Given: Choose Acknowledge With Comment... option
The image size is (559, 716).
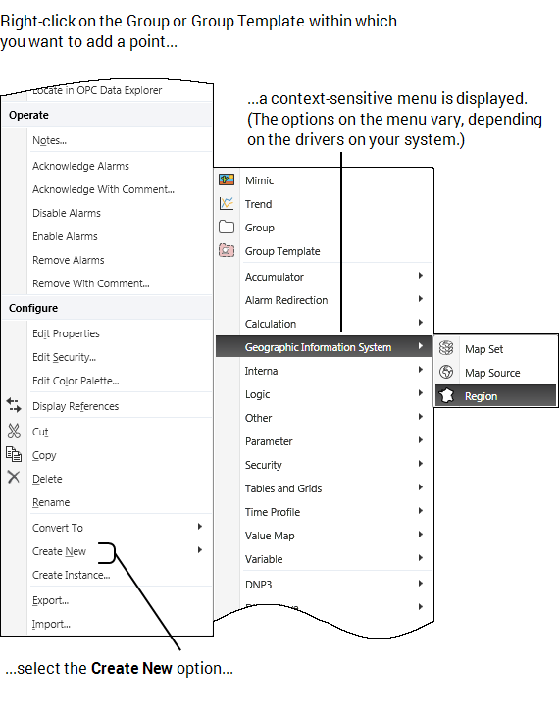Looking at the screenshot, I should pos(103,189).
